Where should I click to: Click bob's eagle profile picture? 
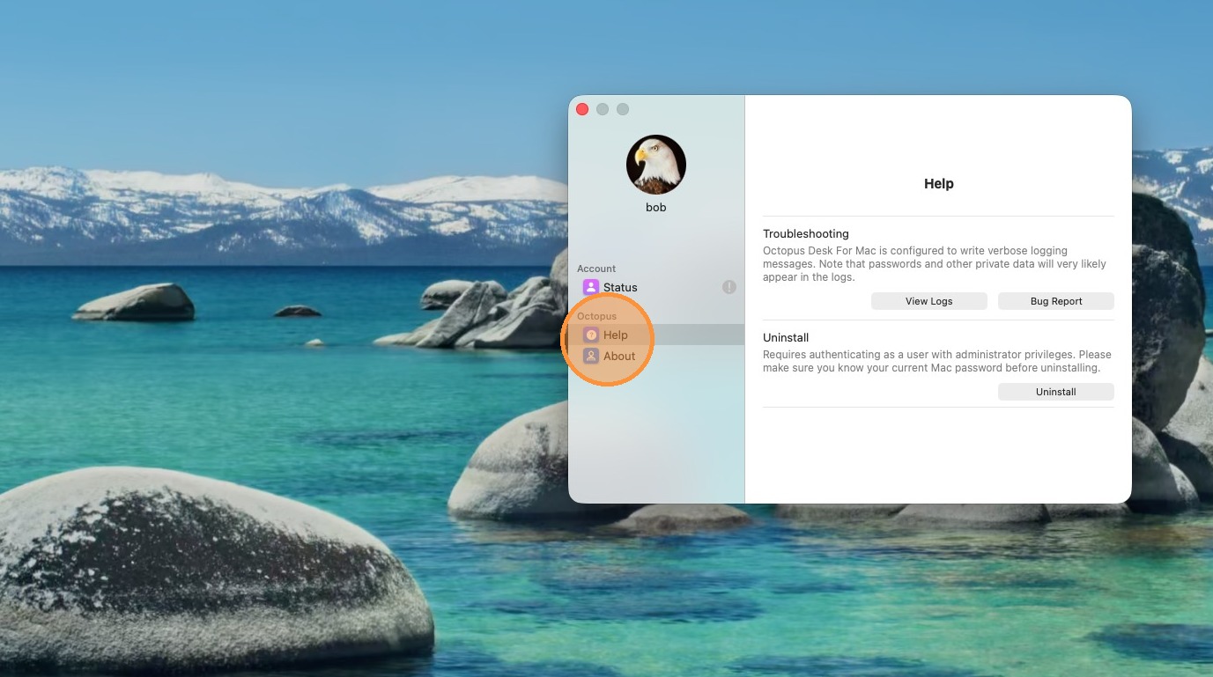pos(656,165)
